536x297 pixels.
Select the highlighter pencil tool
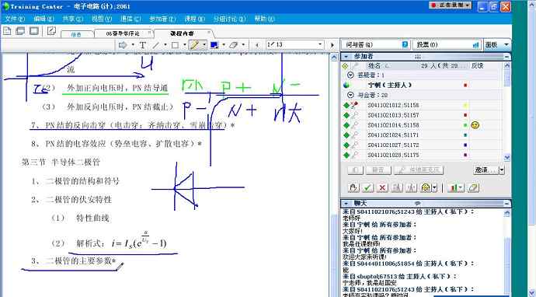(195, 45)
